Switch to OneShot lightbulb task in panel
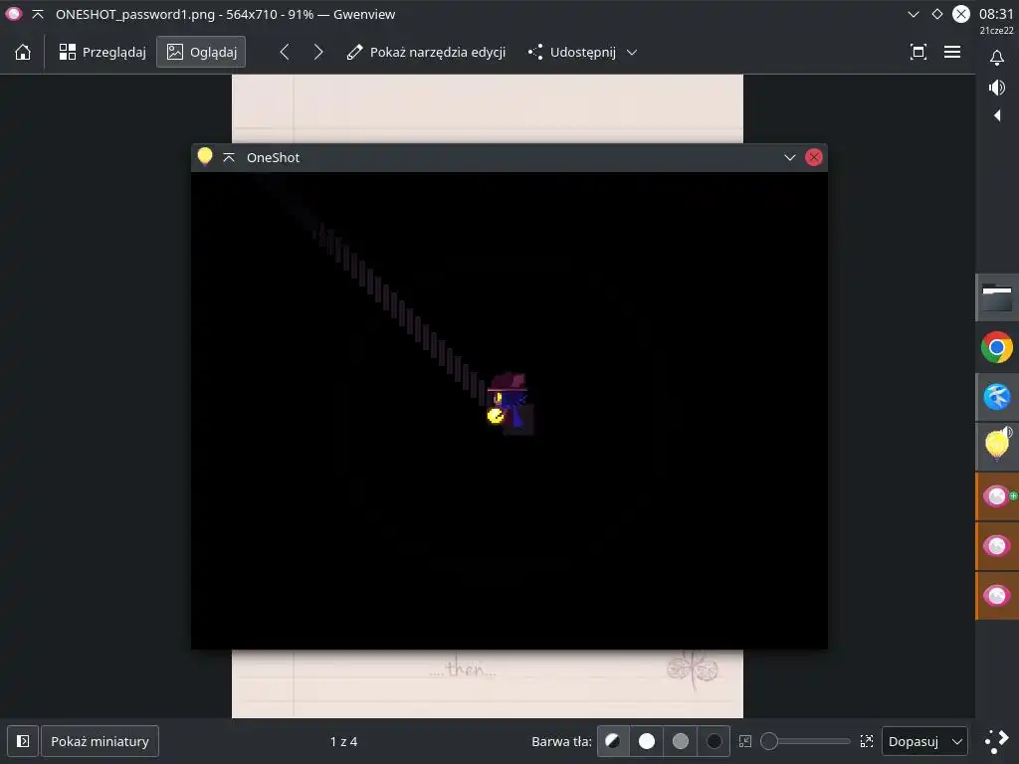Image resolution: width=1019 pixels, height=764 pixels. [x=997, y=447]
